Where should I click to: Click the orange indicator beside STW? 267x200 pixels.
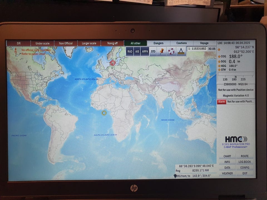pos(219,70)
